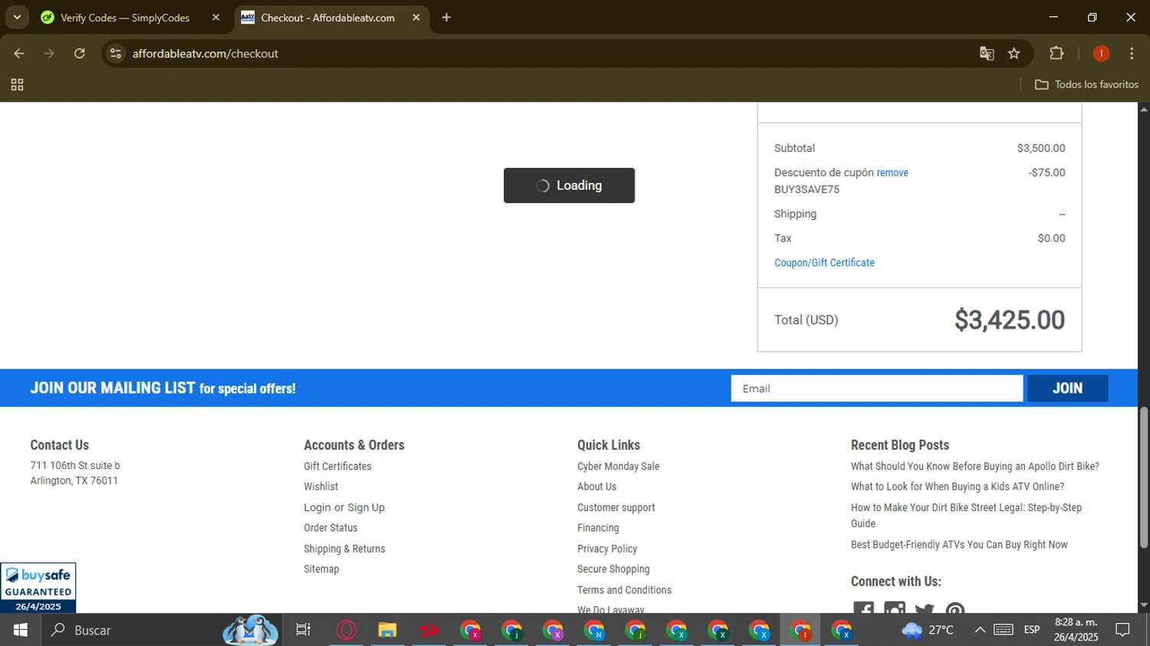Click the BUY3SAVE75 coupon code text
The width and height of the screenshot is (1150, 646).
click(807, 190)
